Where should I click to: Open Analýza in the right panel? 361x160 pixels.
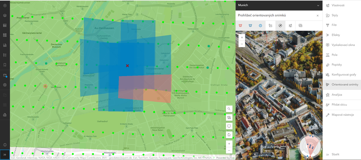(342, 94)
